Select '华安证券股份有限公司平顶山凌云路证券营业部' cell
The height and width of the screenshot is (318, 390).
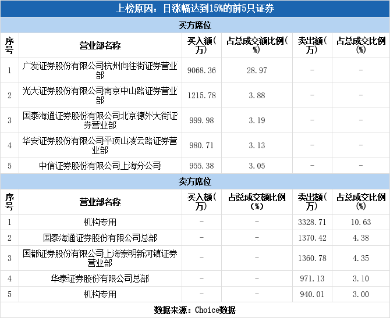[x=100, y=145]
